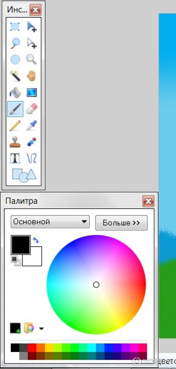Open the Основной color mode dropdown
The height and width of the screenshot is (369, 176).
pyautogui.click(x=50, y=222)
